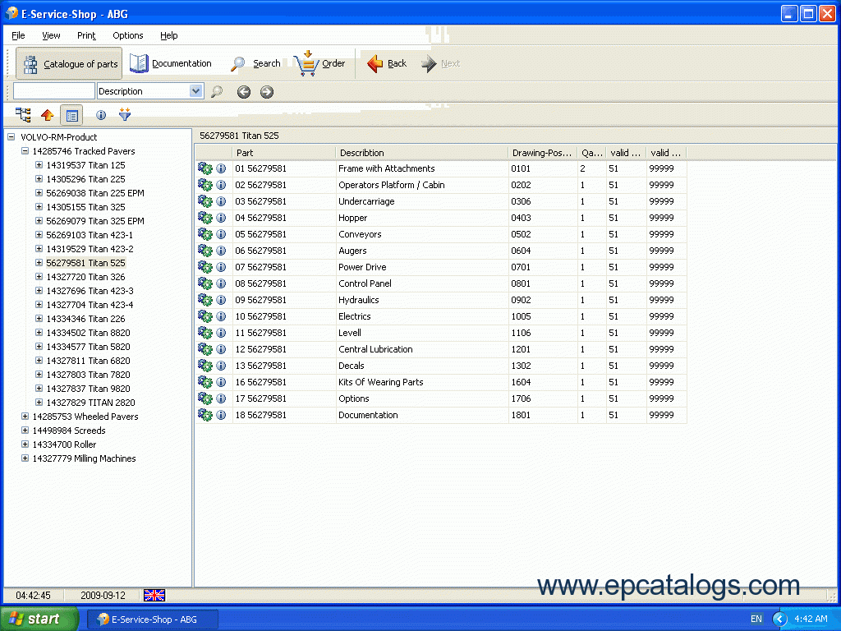Expand the 14319537 Titan 125 node

pyautogui.click(x=39, y=164)
